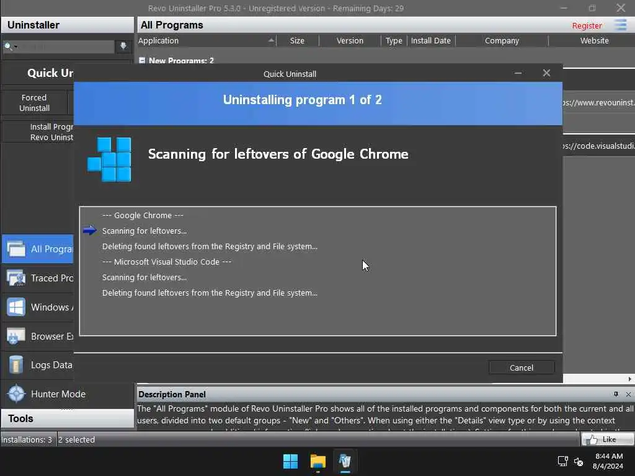Click the Register link

[587, 25]
